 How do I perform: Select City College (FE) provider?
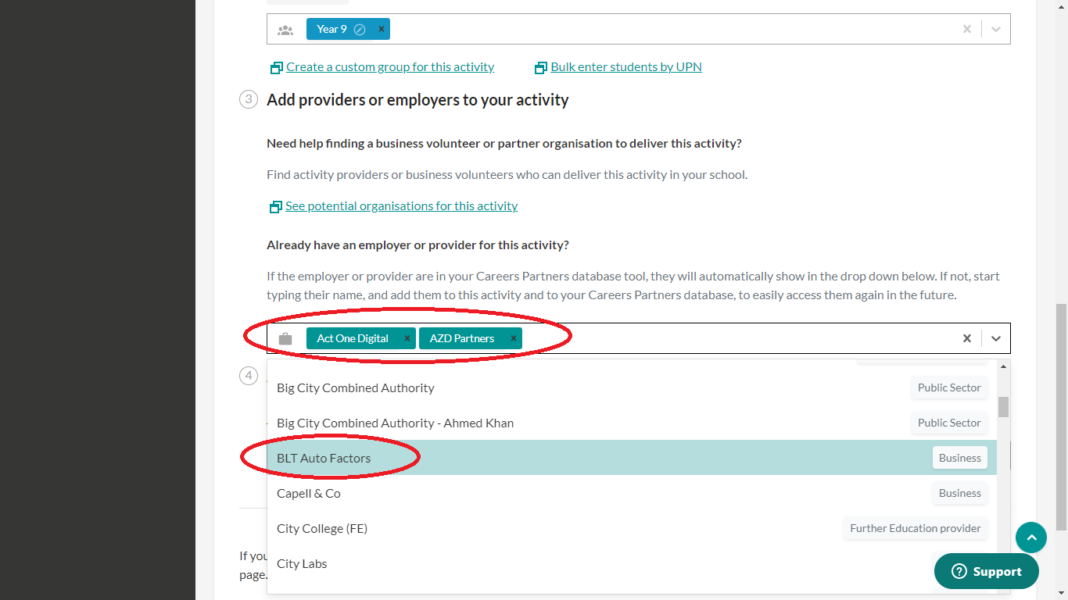point(322,529)
